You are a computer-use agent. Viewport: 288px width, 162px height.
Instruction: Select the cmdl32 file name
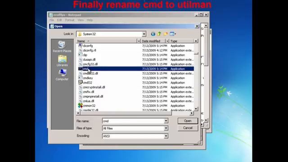87,83
